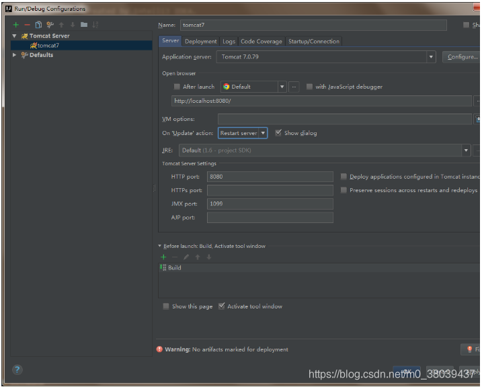Edit the before launch task with the pencil icon

click(186, 257)
